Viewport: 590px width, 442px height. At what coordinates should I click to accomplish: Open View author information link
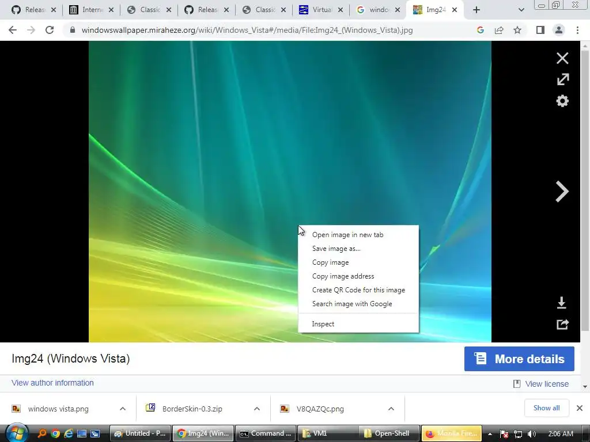(52, 383)
